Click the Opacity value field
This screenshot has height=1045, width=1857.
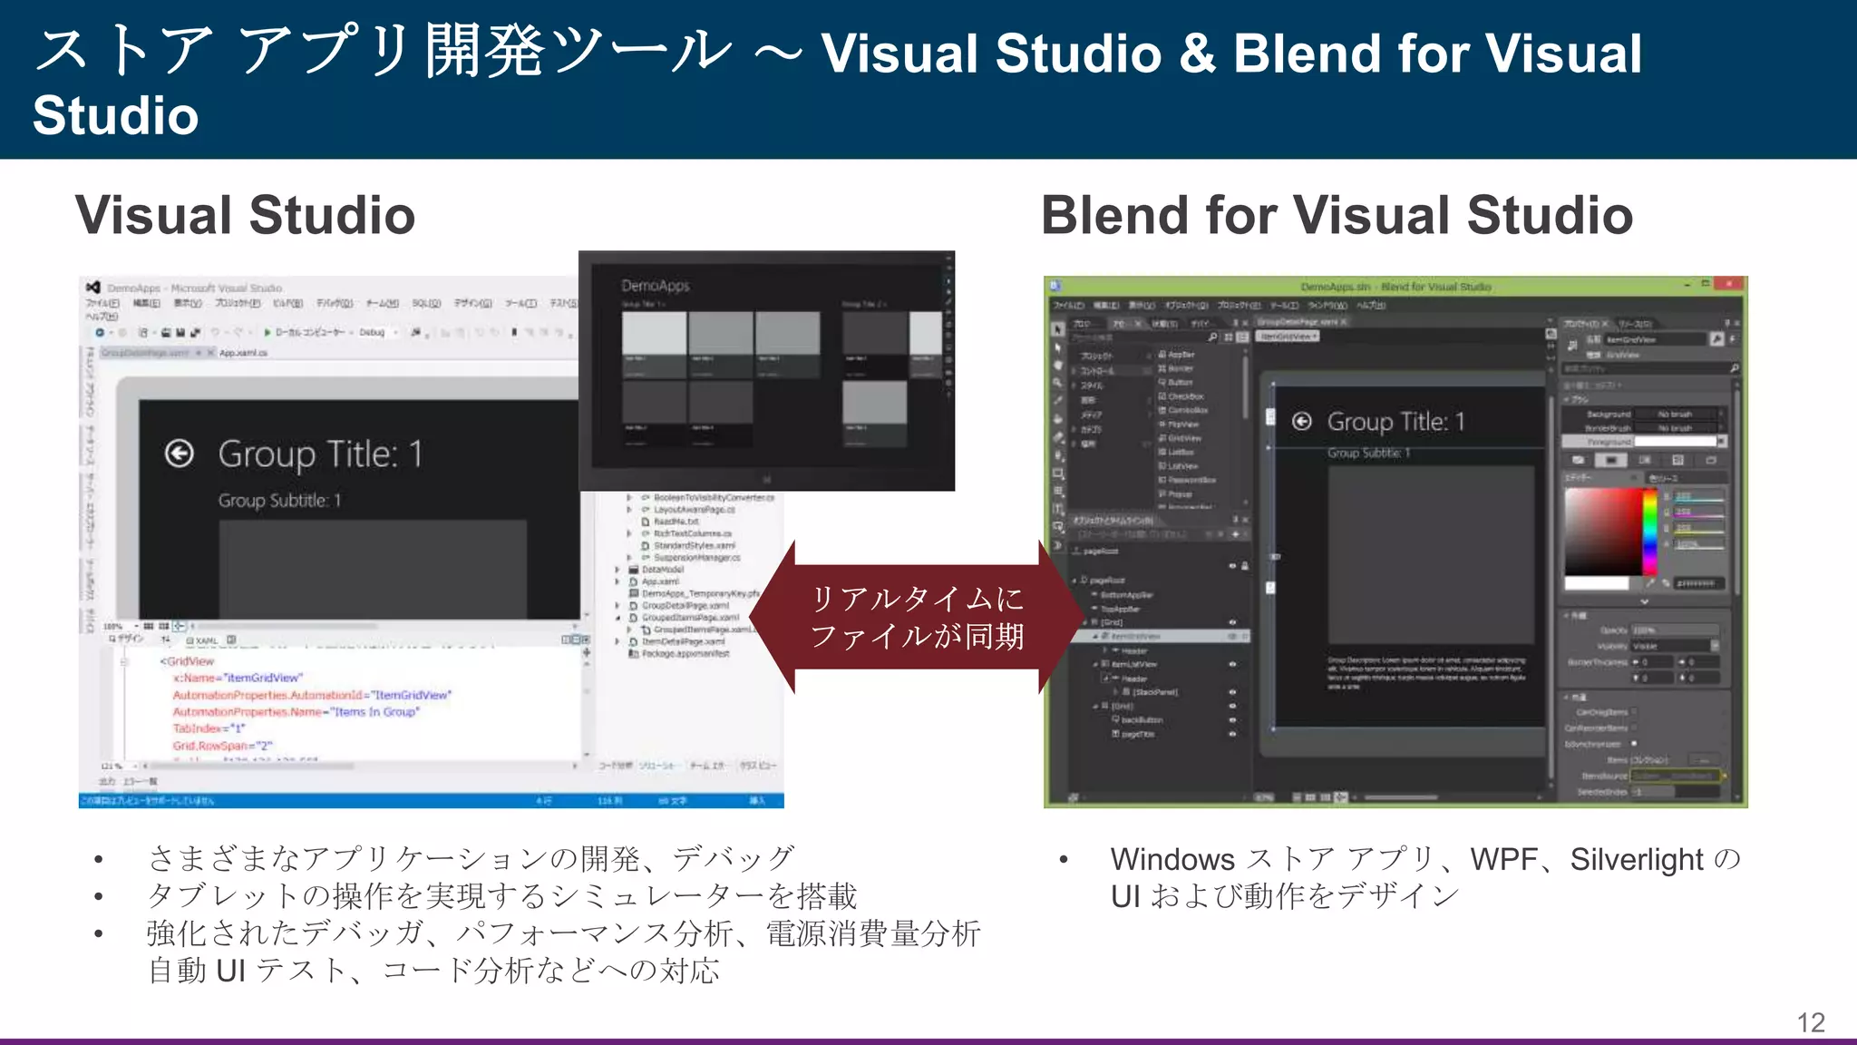click(1675, 630)
